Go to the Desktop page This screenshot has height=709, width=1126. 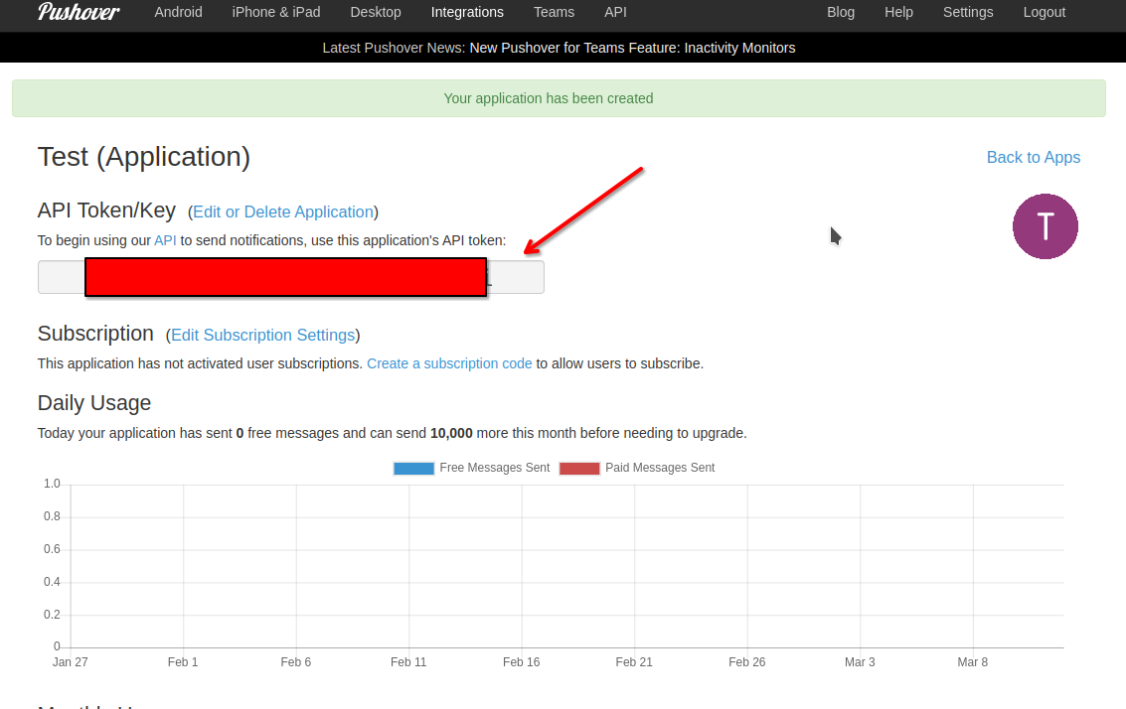click(x=376, y=12)
